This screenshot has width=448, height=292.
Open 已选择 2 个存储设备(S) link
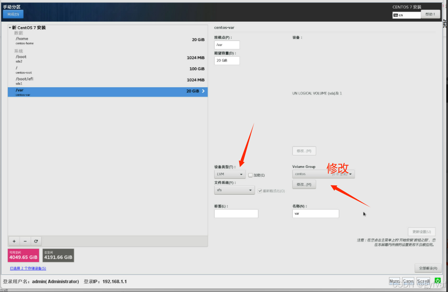click(28, 268)
